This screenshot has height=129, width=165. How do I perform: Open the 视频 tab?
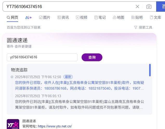click(82, 17)
